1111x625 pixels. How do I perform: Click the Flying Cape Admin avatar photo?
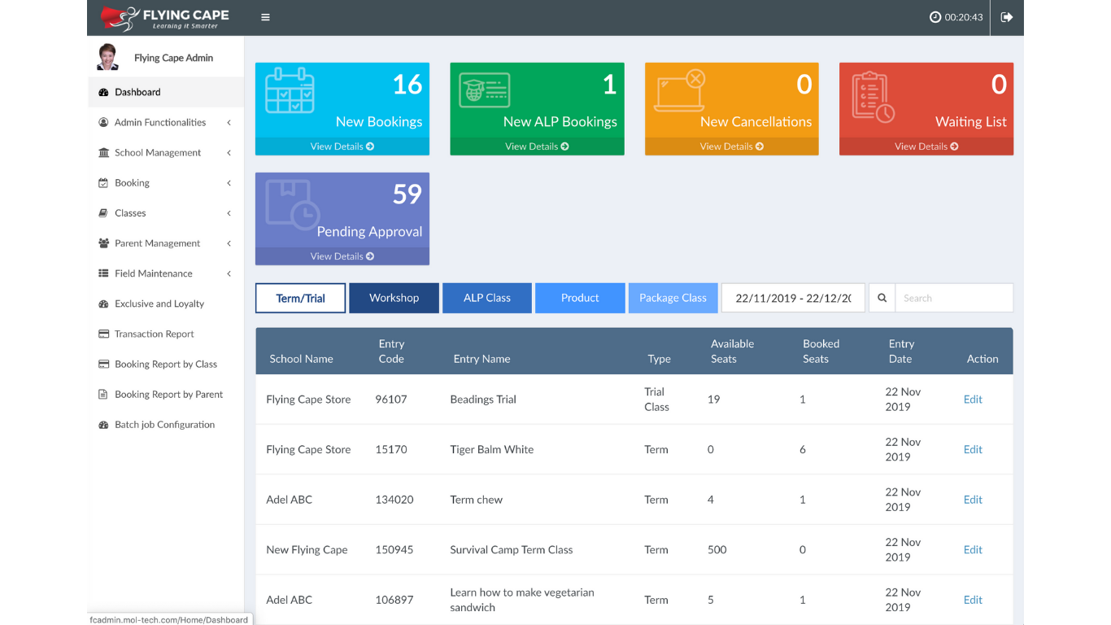[107, 57]
